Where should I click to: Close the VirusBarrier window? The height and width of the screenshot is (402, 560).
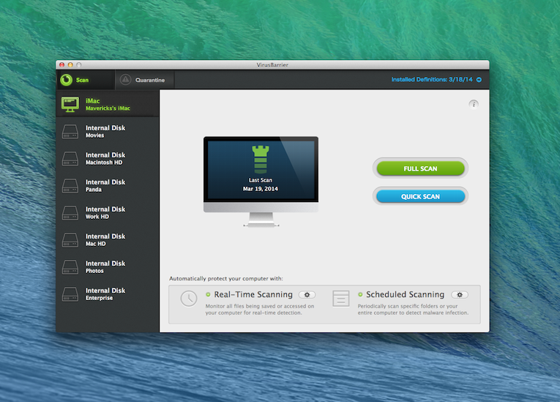click(x=61, y=64)
